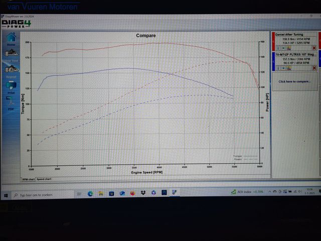Viewport: 321px width, 241px height.
Task: Select the red Daniel After Tuning color bar
Action: pyautogui.click(x=273, y=41)
